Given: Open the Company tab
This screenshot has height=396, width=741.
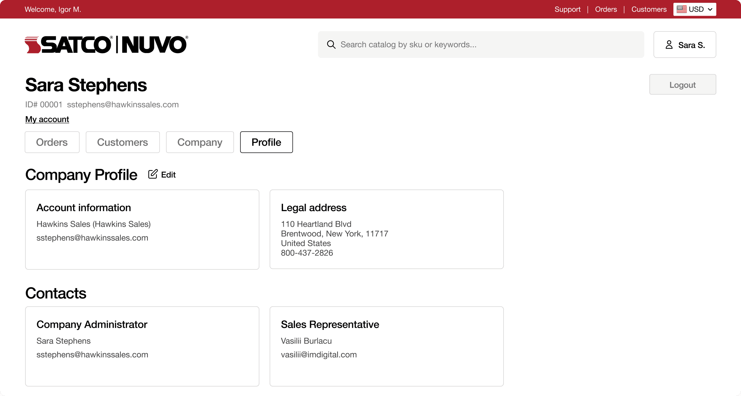Looking at the screenshot, I should [200, 142].
